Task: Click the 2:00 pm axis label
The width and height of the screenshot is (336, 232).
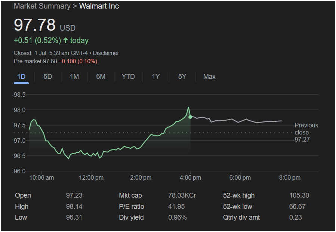Action: point(141,177)
